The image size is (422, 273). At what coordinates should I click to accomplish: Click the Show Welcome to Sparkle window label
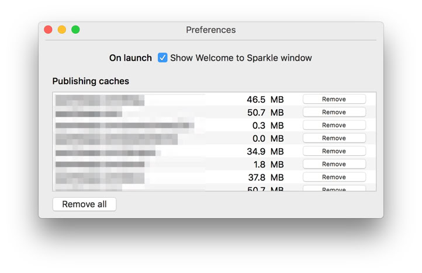pos(241,58)
